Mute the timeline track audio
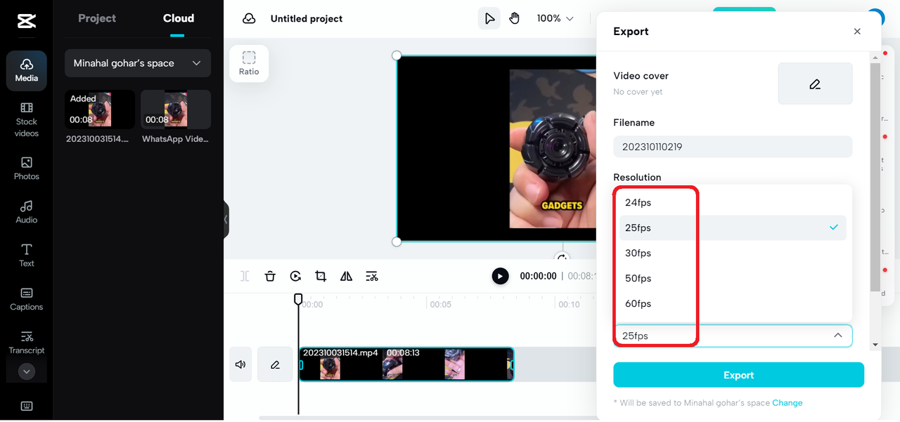The height and width of the screenshot is (422, 900). [x=240, y=364]
